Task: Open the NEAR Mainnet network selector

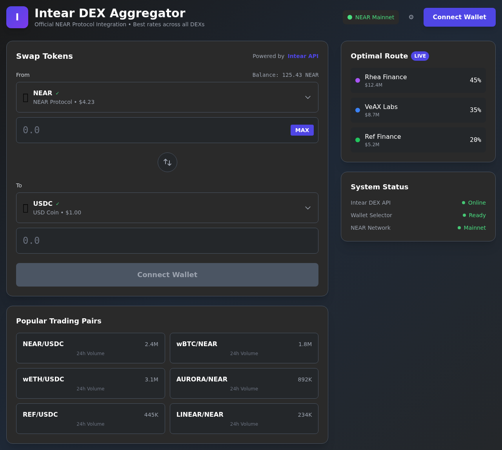Action: click(370, 17)
